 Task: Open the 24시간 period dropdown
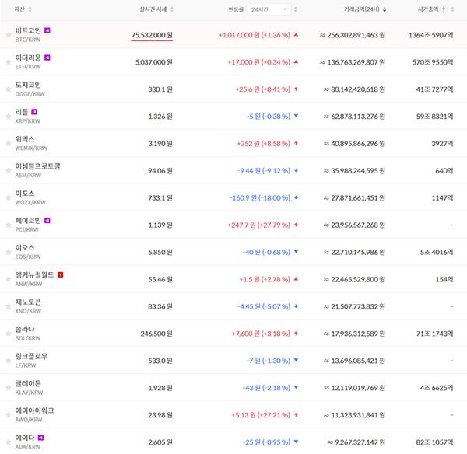pos(272,9)
